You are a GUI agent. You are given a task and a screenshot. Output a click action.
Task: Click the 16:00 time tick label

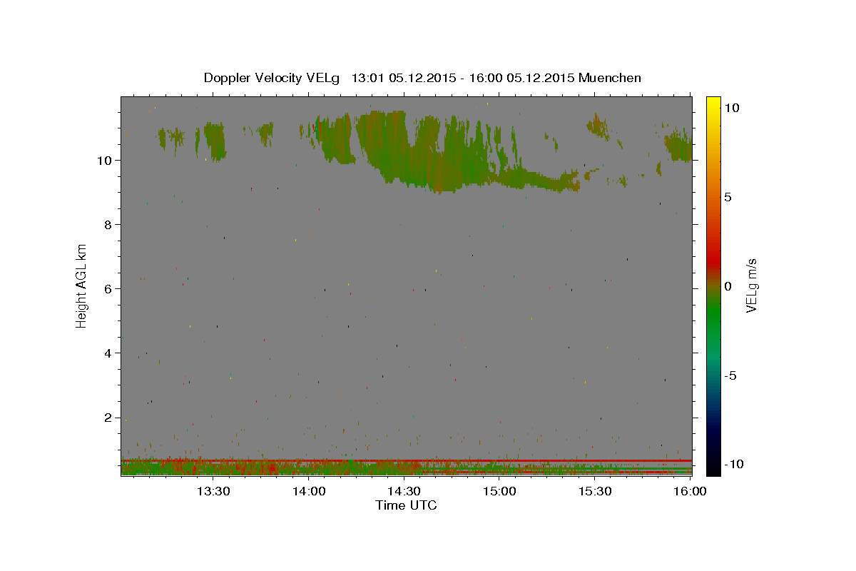[x=689, y=491]
